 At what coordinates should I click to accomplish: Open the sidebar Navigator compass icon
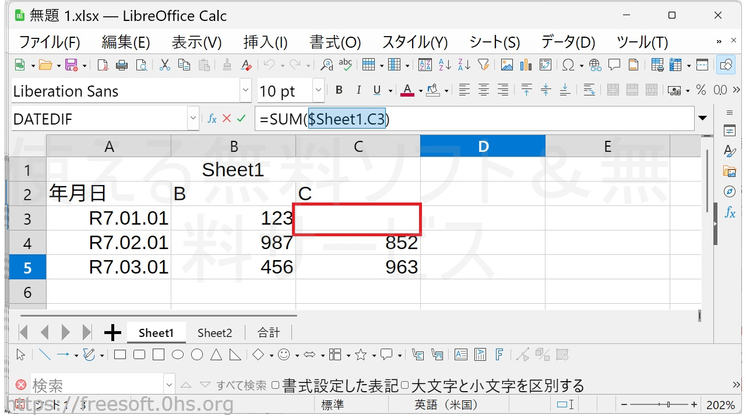click(x=730, y=191)
